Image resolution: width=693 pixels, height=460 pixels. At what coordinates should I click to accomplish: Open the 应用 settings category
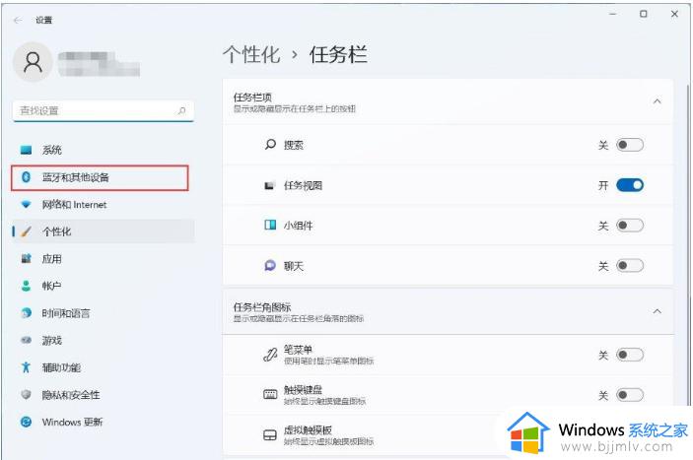pos(104,259)
